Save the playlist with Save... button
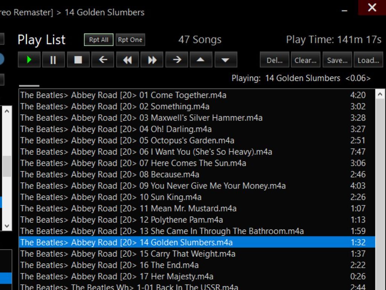386x290 pixels. point(337,60)
